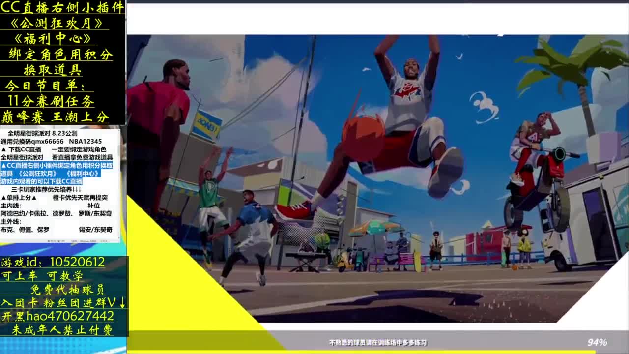The image size is (629, 354).
Task: Click '一定要绑定游戏角色' in the note
Action: [79, 149]
